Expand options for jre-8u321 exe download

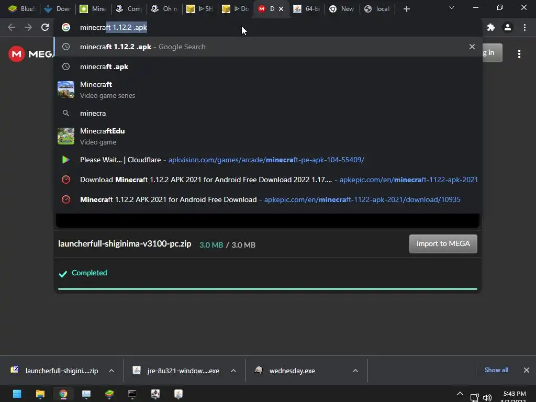coord(233,371)
